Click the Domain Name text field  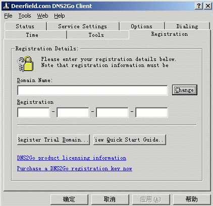tap(92, 91)
